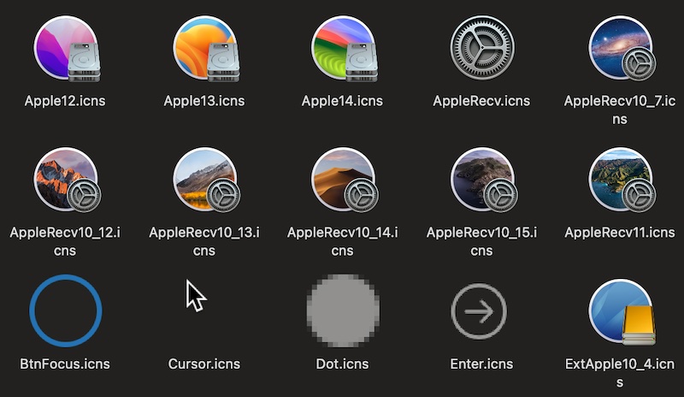
Task: Select the AppleRecv11.icns Big Sur icon
Action: tap(622, 180)
